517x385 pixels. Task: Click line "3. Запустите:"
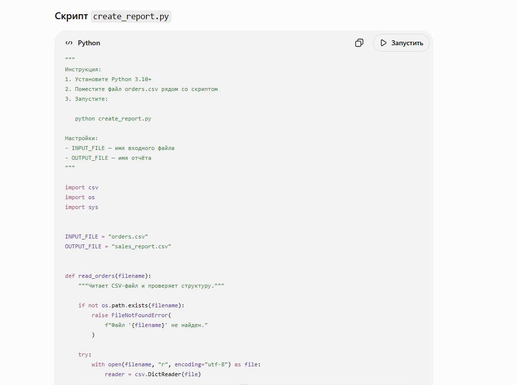point(86,99)
